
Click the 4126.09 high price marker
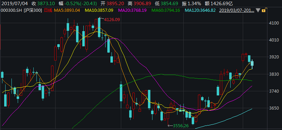coord(112,19)
